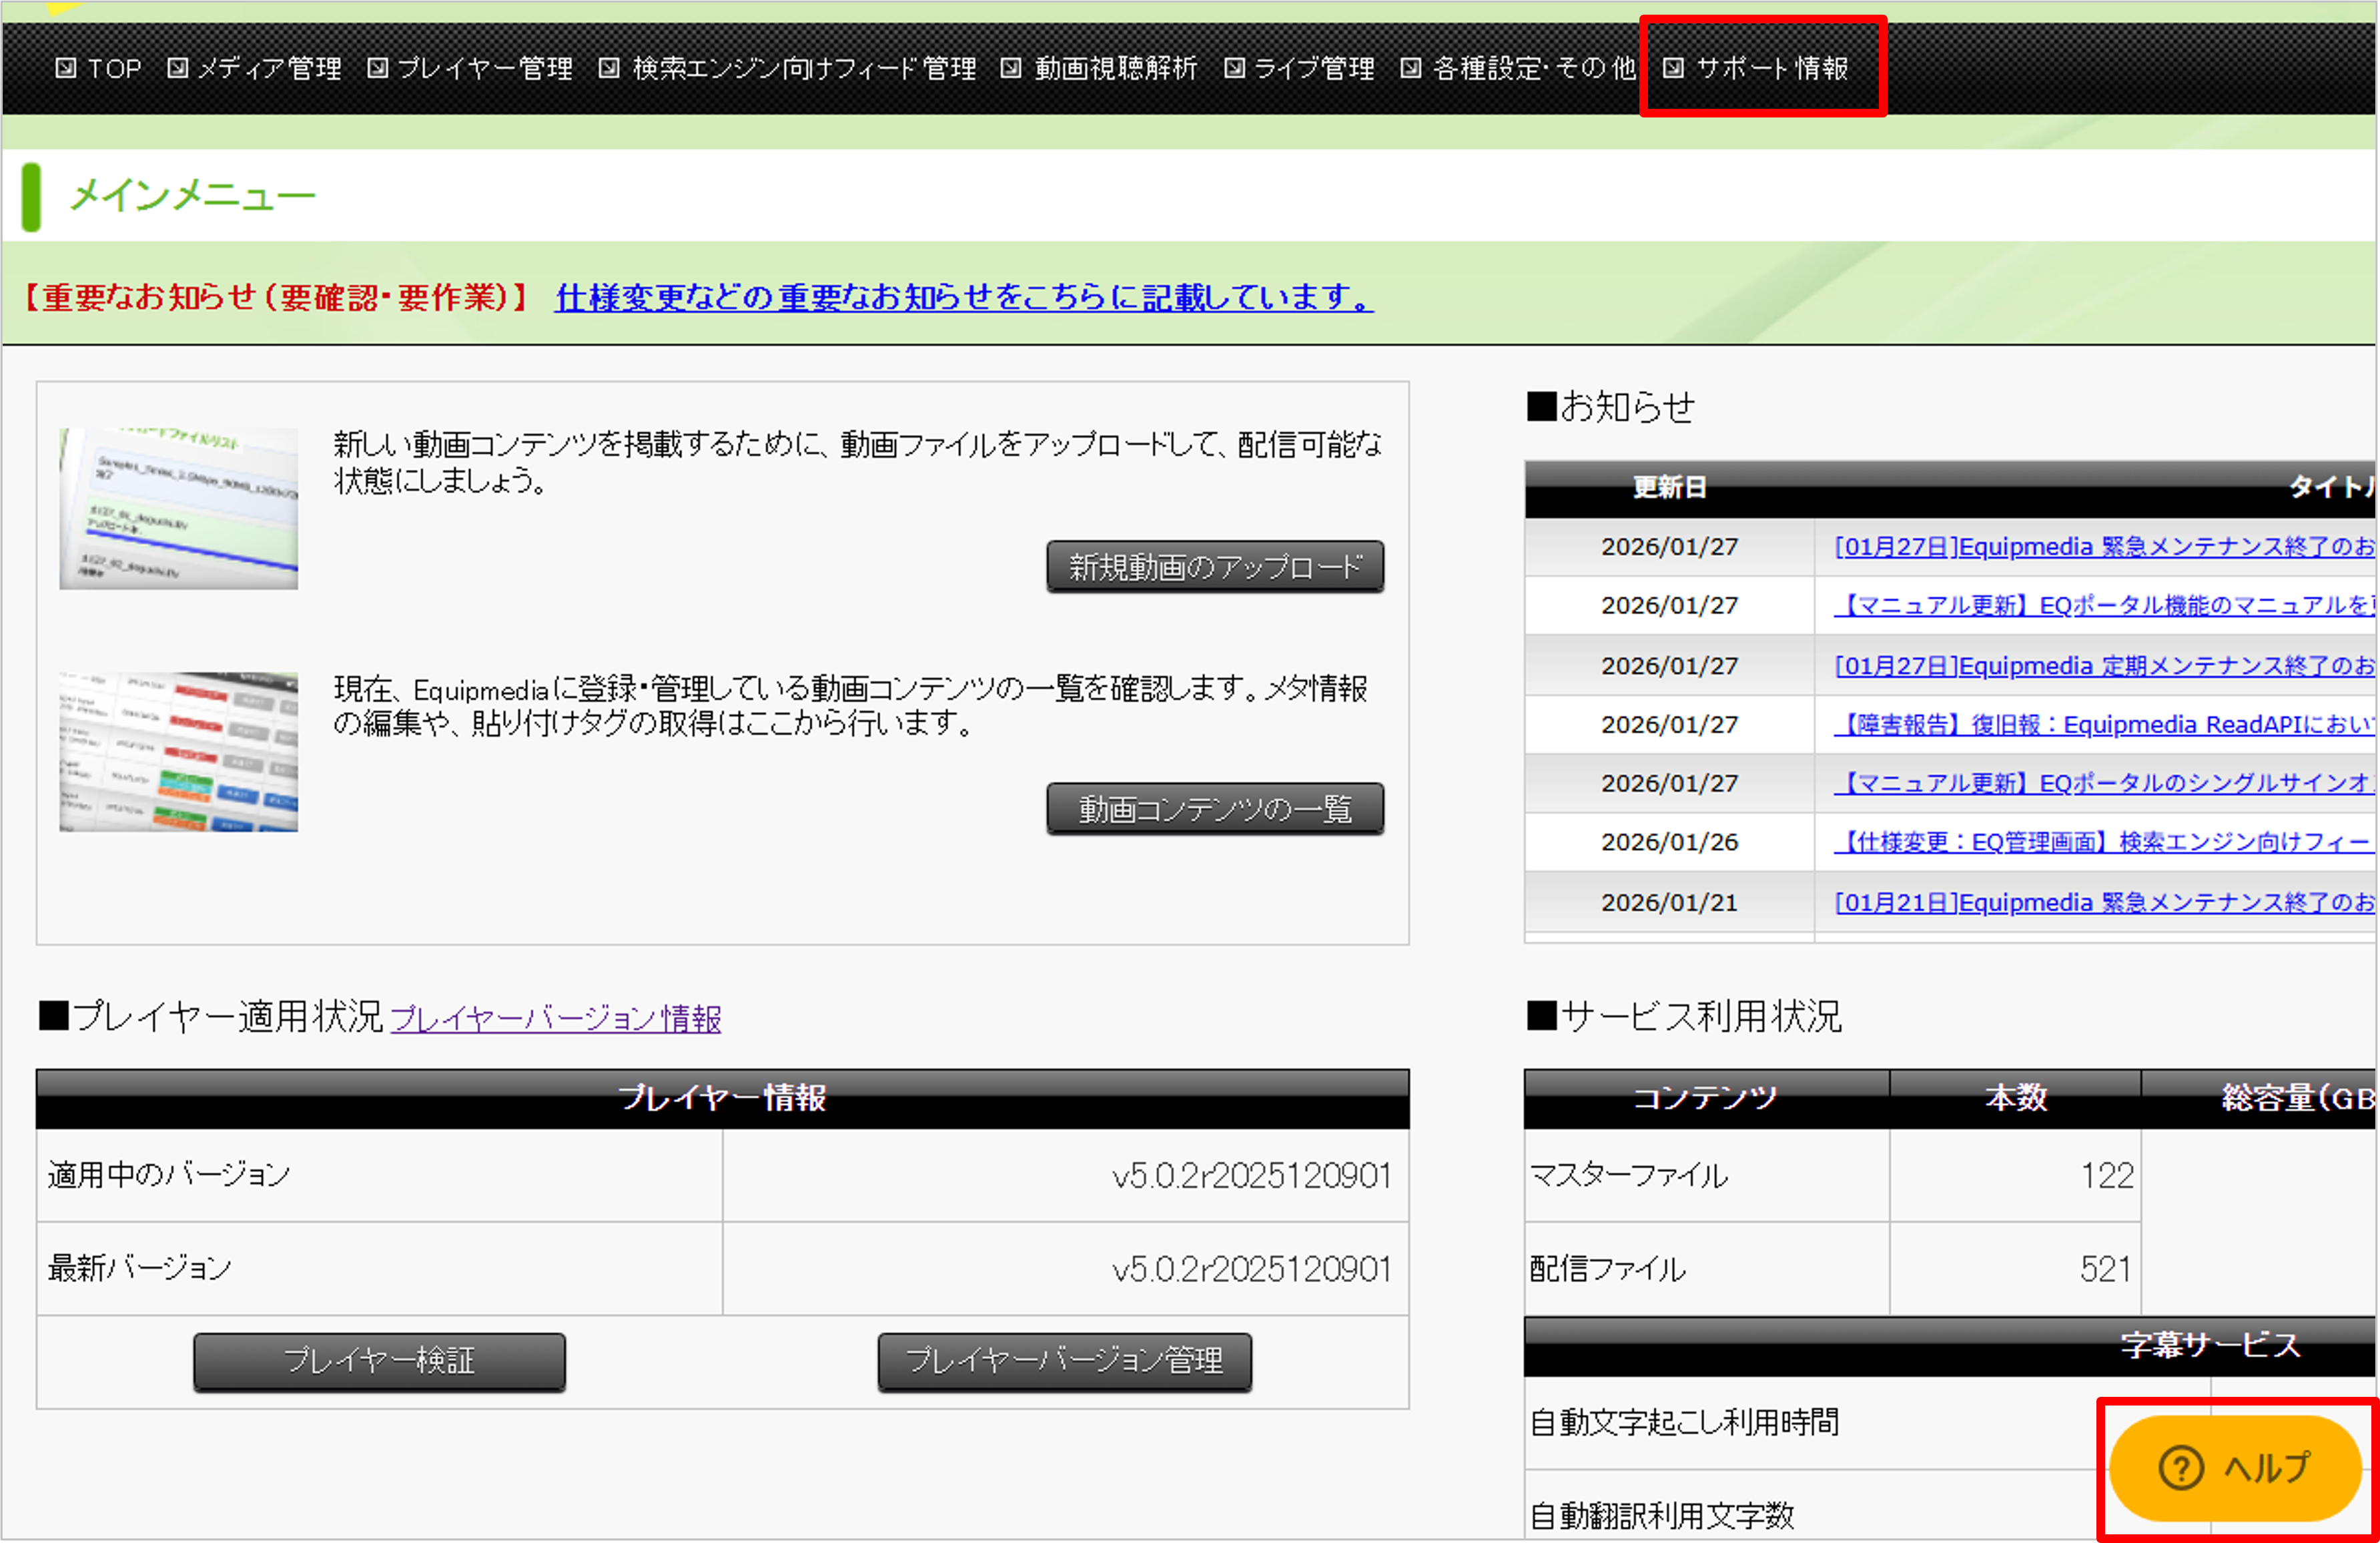The image size is (2380, 1543).
Task: Click the arrow icon beside メディア管理
Action: click(x=177, y=68)
